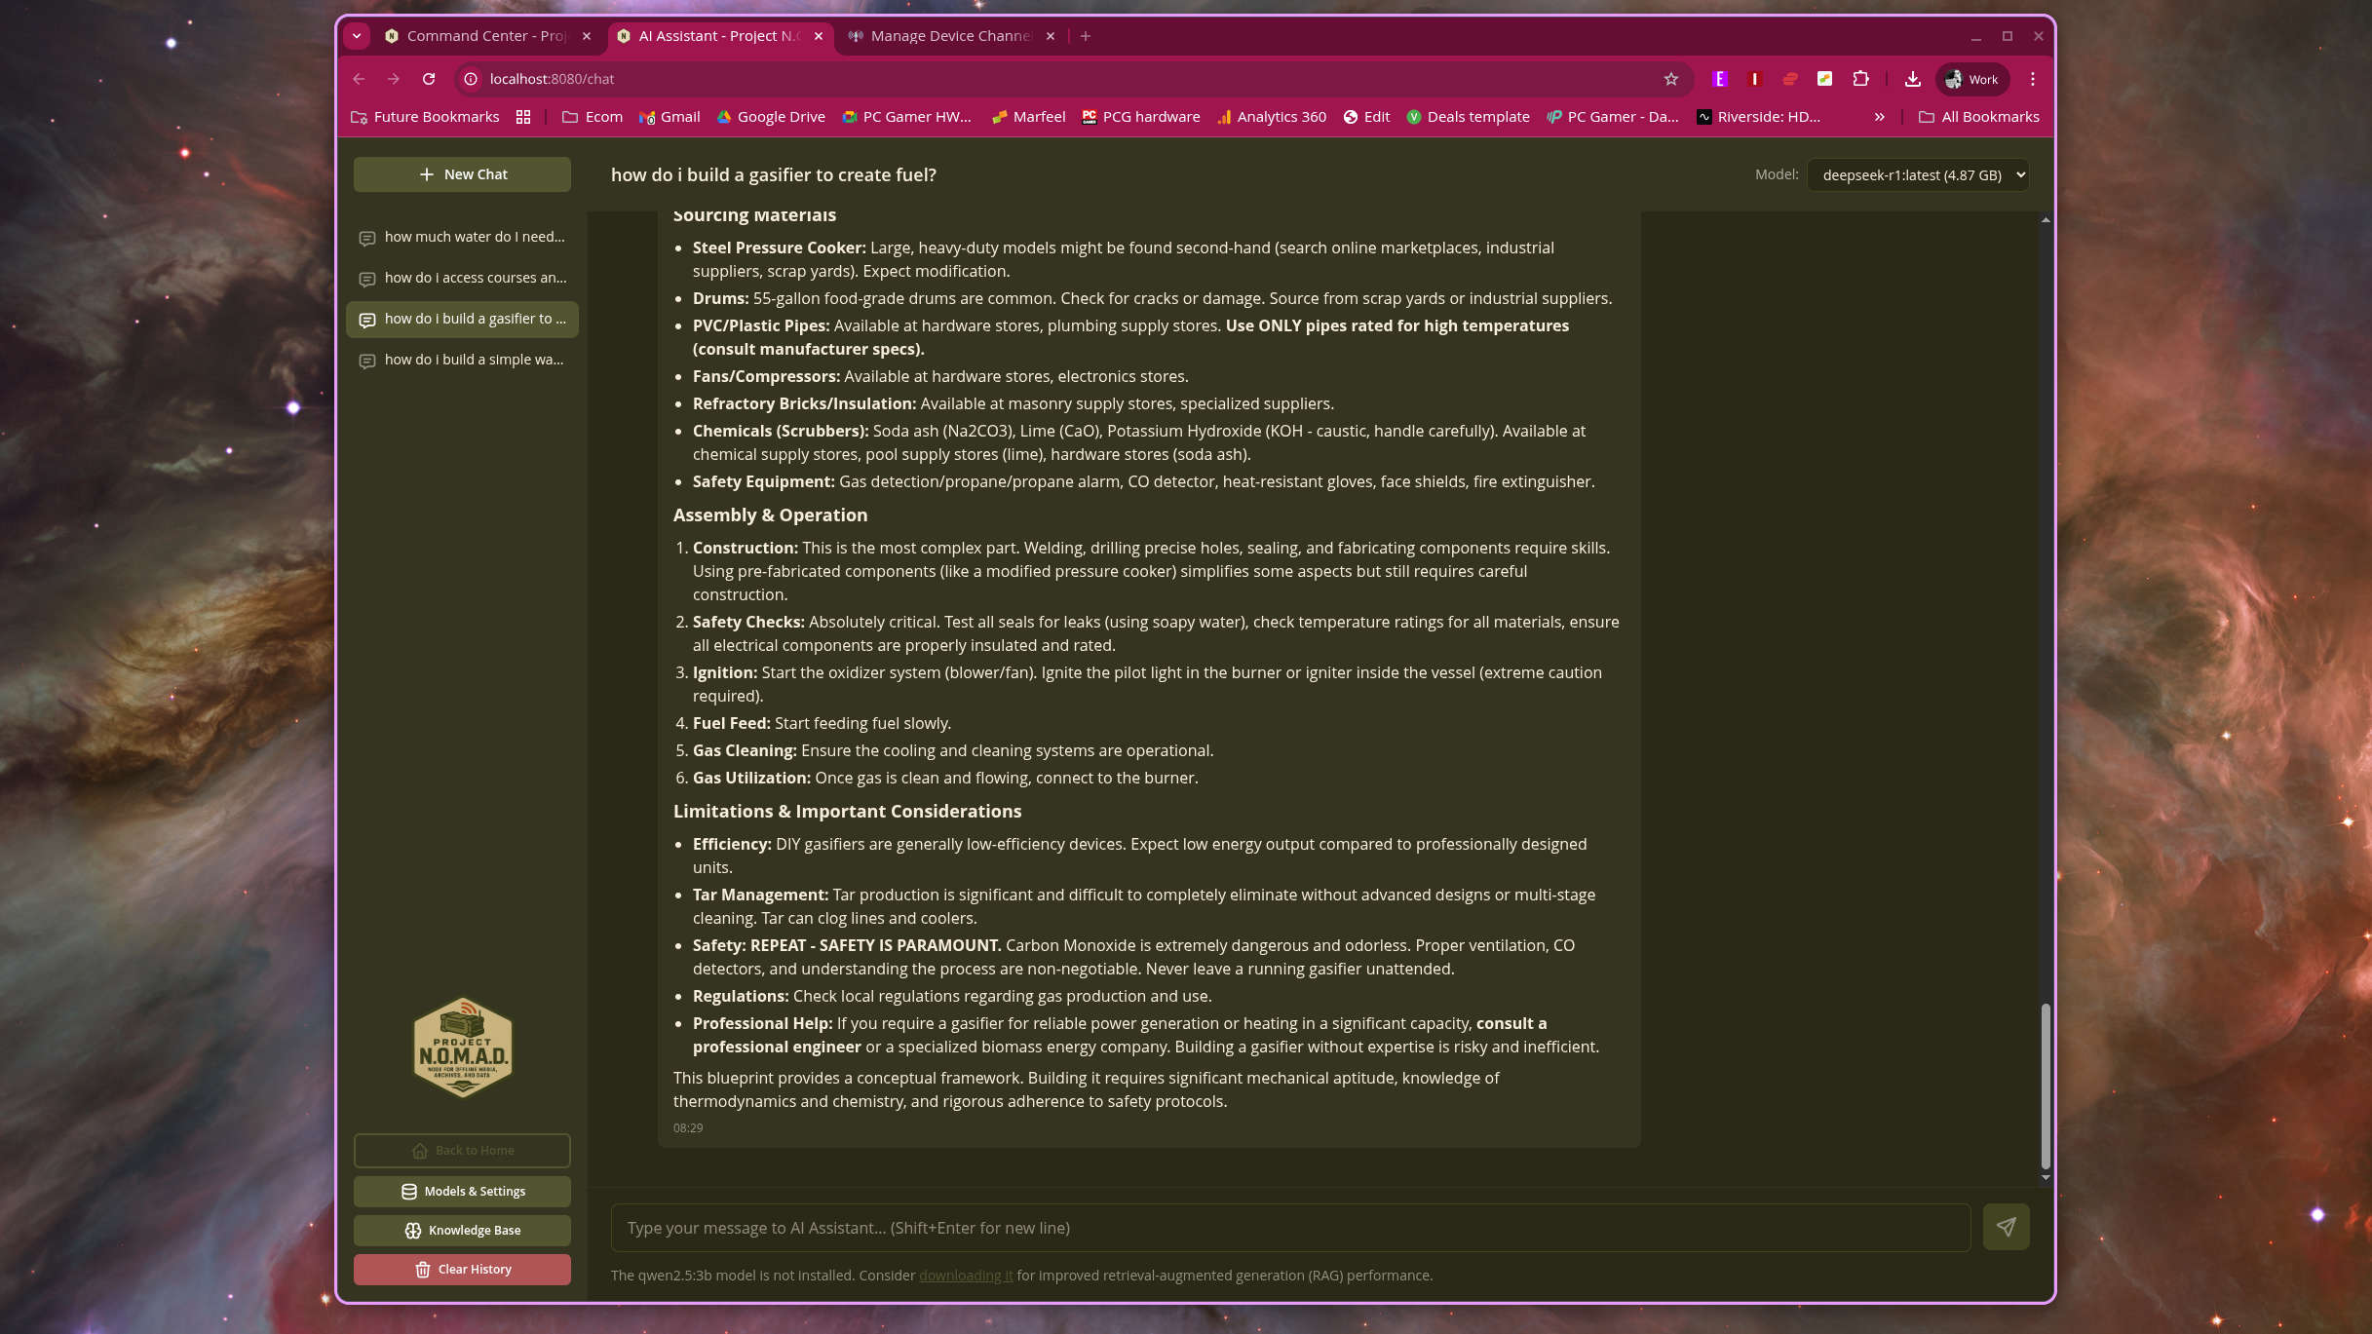2372x1334 pixels.
Task: Click the Project N.O.M.A.D. logo
Action: coord(462,1048)
